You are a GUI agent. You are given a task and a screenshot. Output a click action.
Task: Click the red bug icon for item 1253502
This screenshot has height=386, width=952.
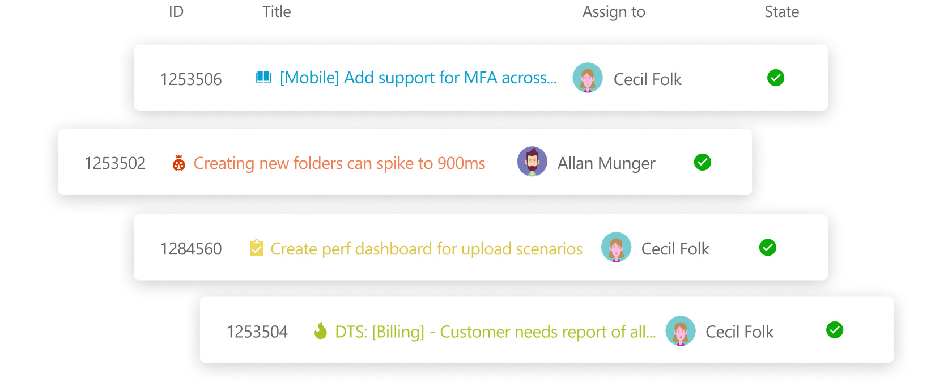pos(179,163)
